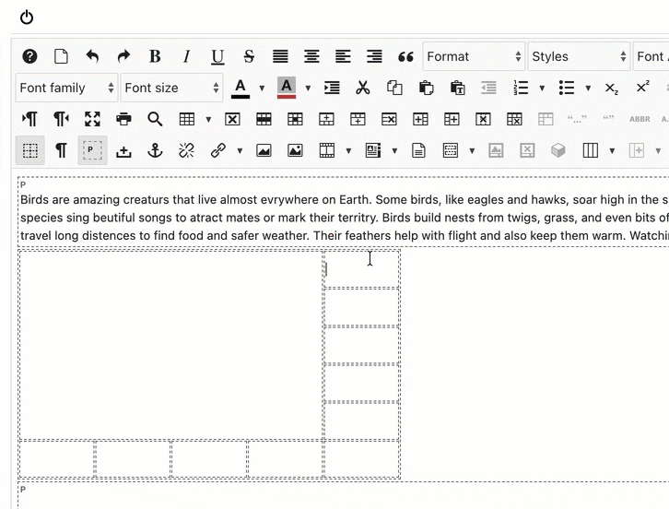Open Help with the question mark icon
The width and height of the screenshot is (669, 509).
[x=29, y=56]
